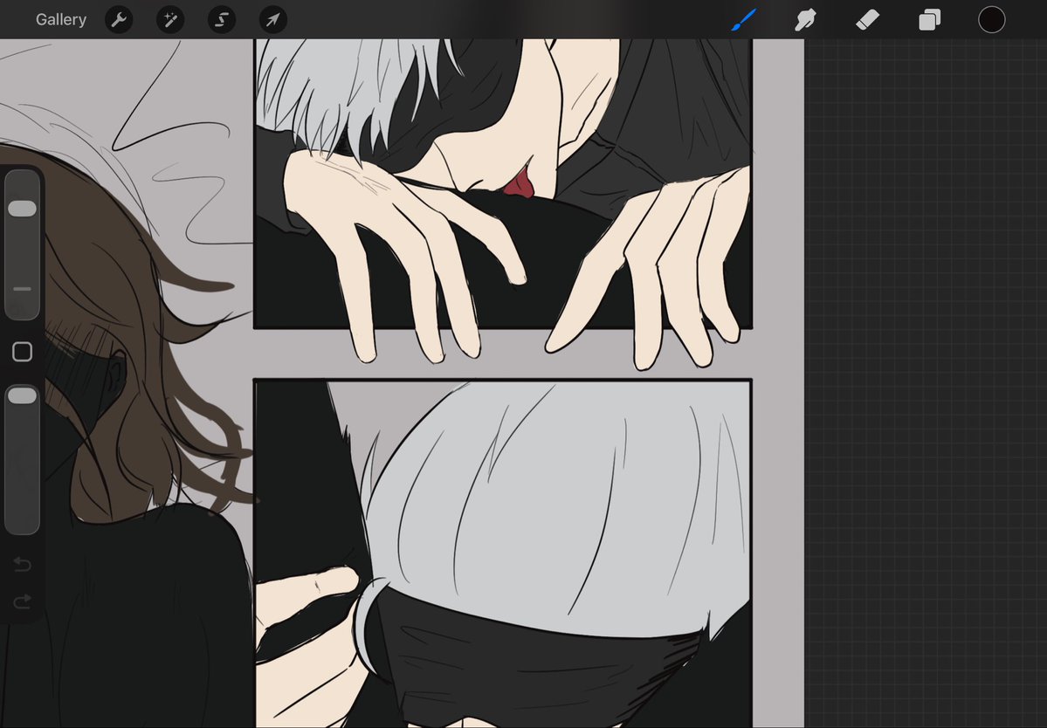Viewport: 1047px width, 728px height.
Task: Open the Gallery view
Action: coord(61,20)
